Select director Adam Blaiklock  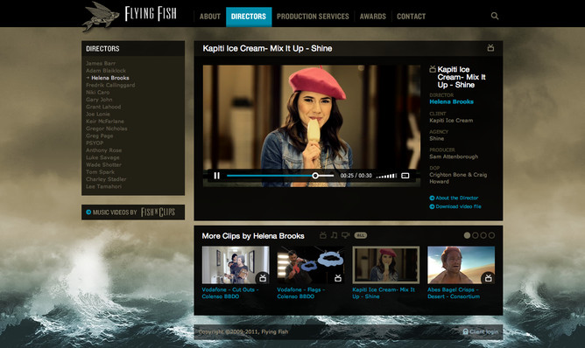[x=106, y=71]
